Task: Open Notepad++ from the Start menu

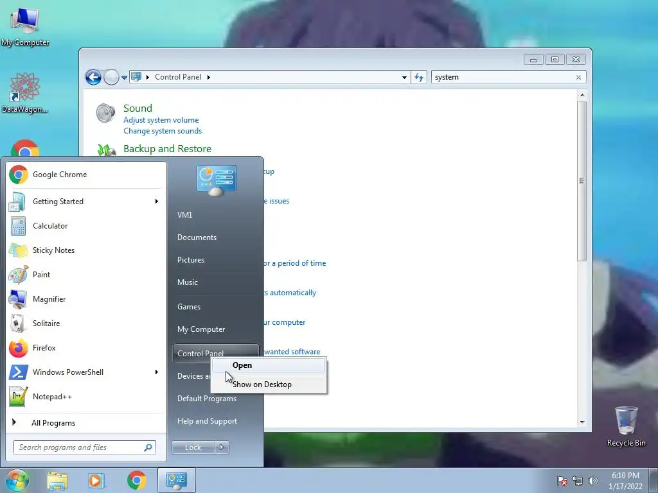Action: pyautogui.click(x=86, y=397)
